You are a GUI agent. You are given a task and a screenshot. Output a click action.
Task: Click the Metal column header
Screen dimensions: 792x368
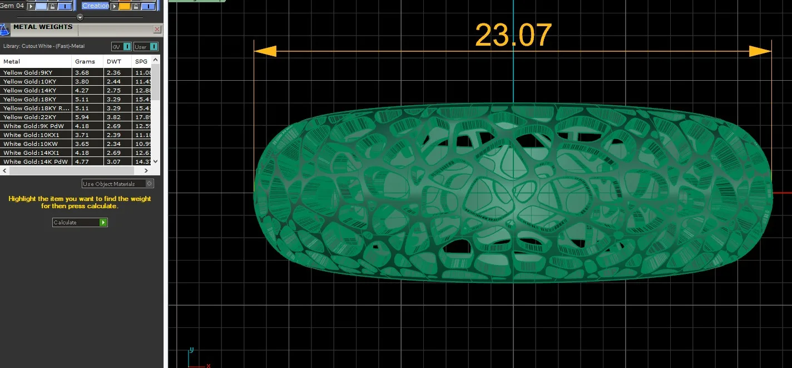(36, 61)
